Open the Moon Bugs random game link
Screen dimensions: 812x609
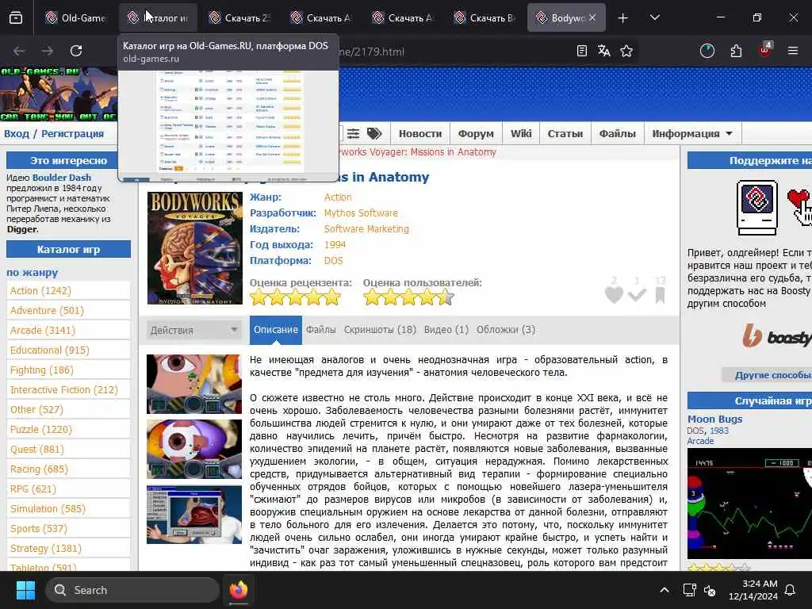(714, 419)
